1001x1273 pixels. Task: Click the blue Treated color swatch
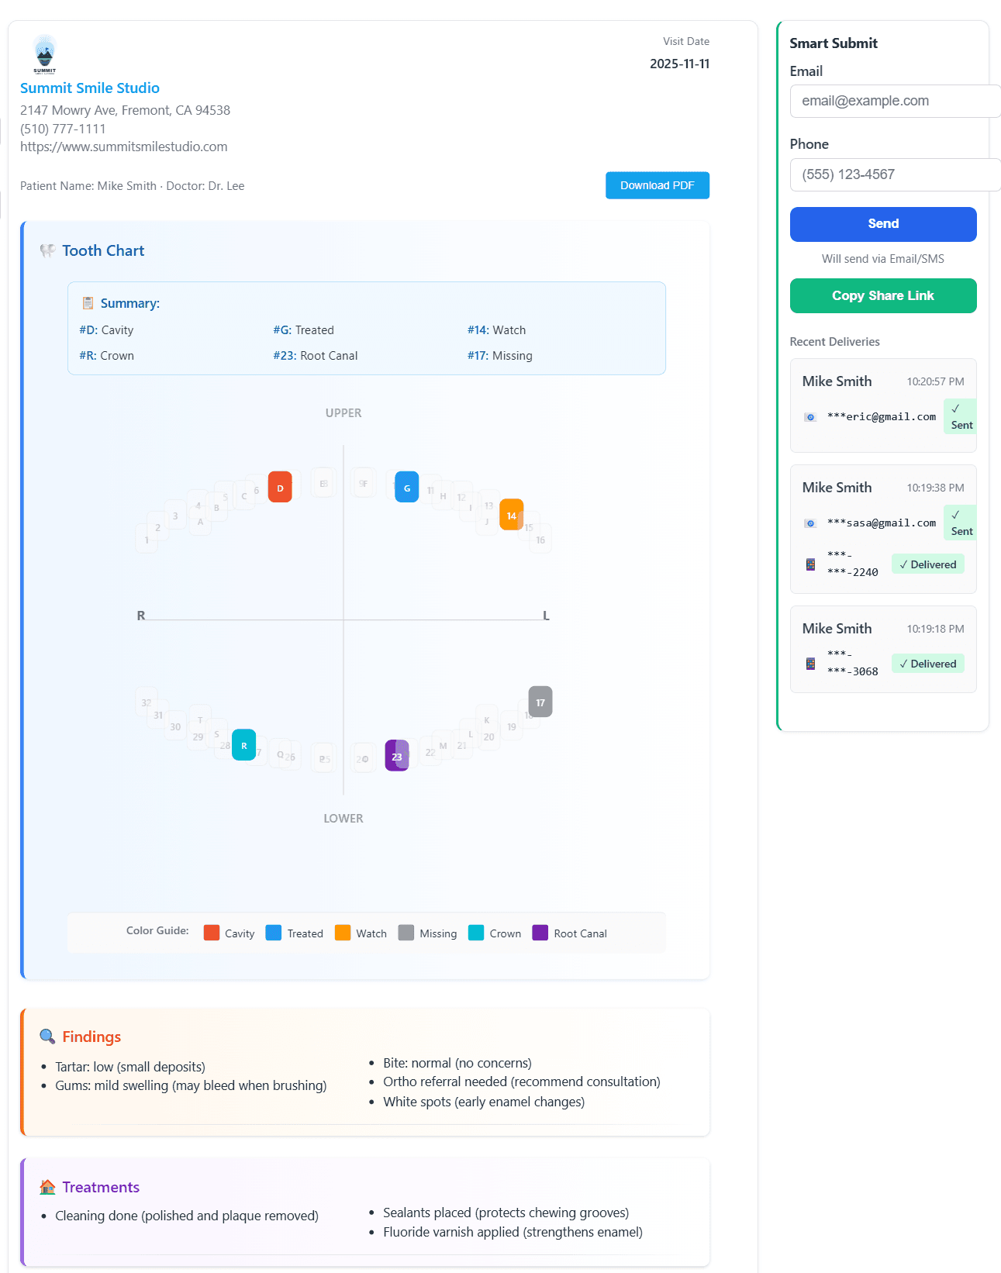pyautogui.click(x=274, y=933)
